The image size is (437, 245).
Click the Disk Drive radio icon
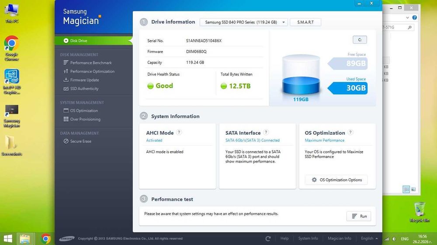click(66, 41)
